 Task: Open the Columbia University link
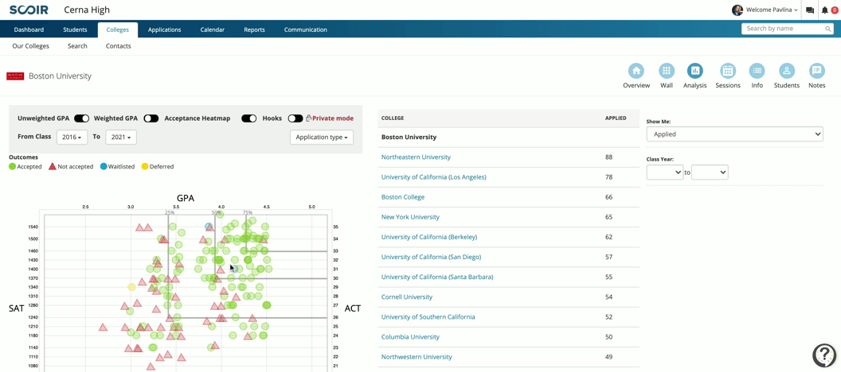point(410,337)
